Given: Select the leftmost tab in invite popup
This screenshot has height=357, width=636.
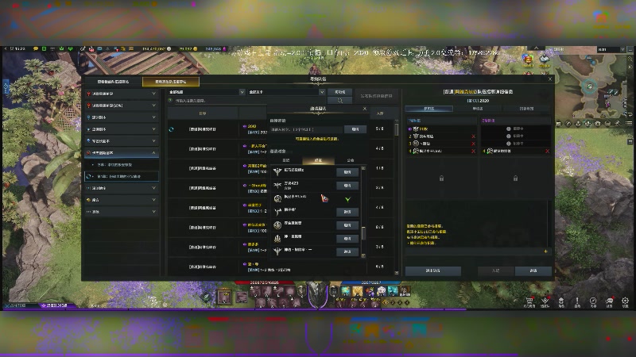Looking at the screenshot, I should click(x=286, y=161).
